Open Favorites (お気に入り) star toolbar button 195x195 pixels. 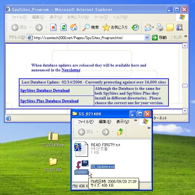(115, 27)
